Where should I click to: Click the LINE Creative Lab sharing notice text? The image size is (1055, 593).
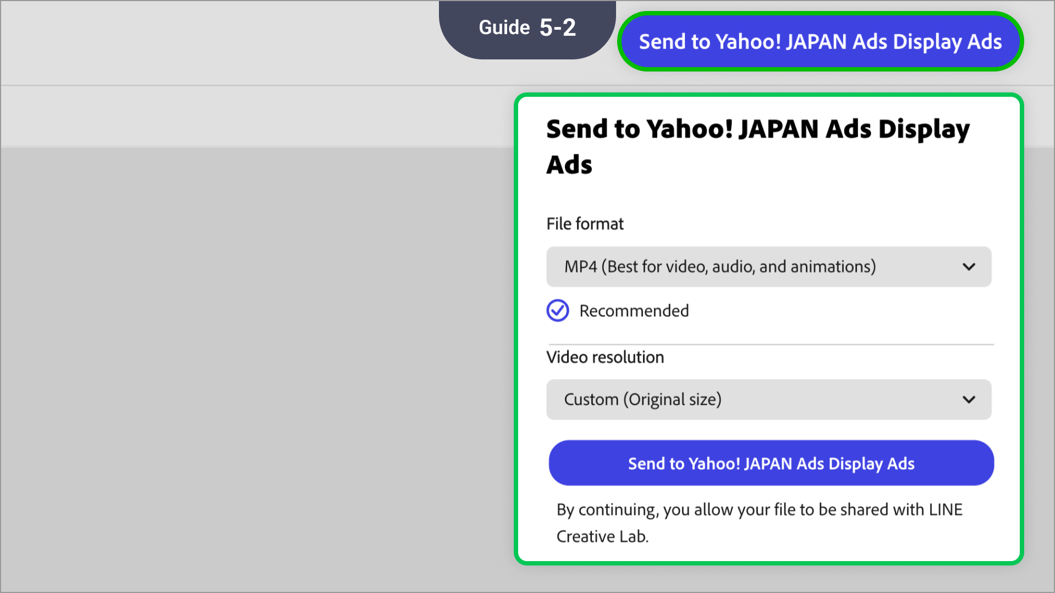pos(760,523)
